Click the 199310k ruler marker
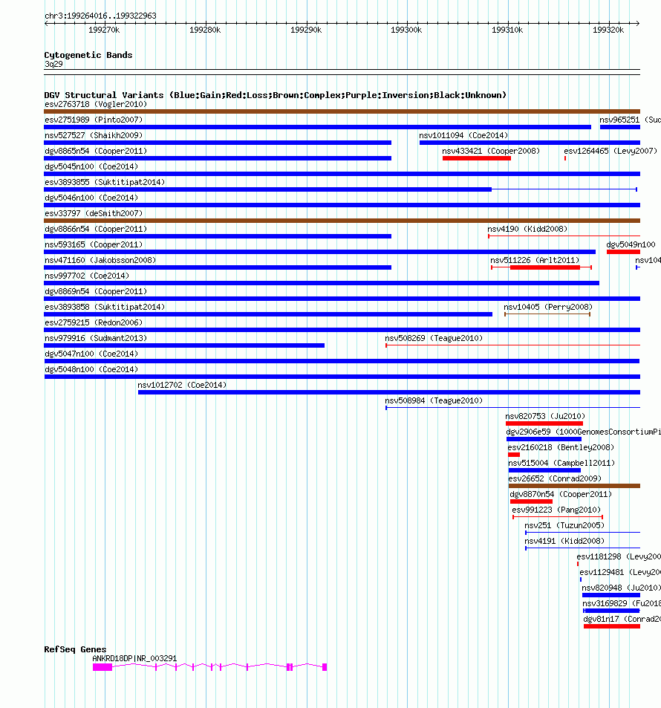 [x=507, y=30]
